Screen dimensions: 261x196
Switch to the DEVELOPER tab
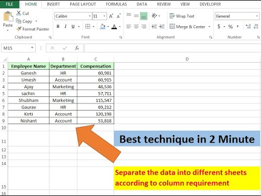click(x=210, y=4)
